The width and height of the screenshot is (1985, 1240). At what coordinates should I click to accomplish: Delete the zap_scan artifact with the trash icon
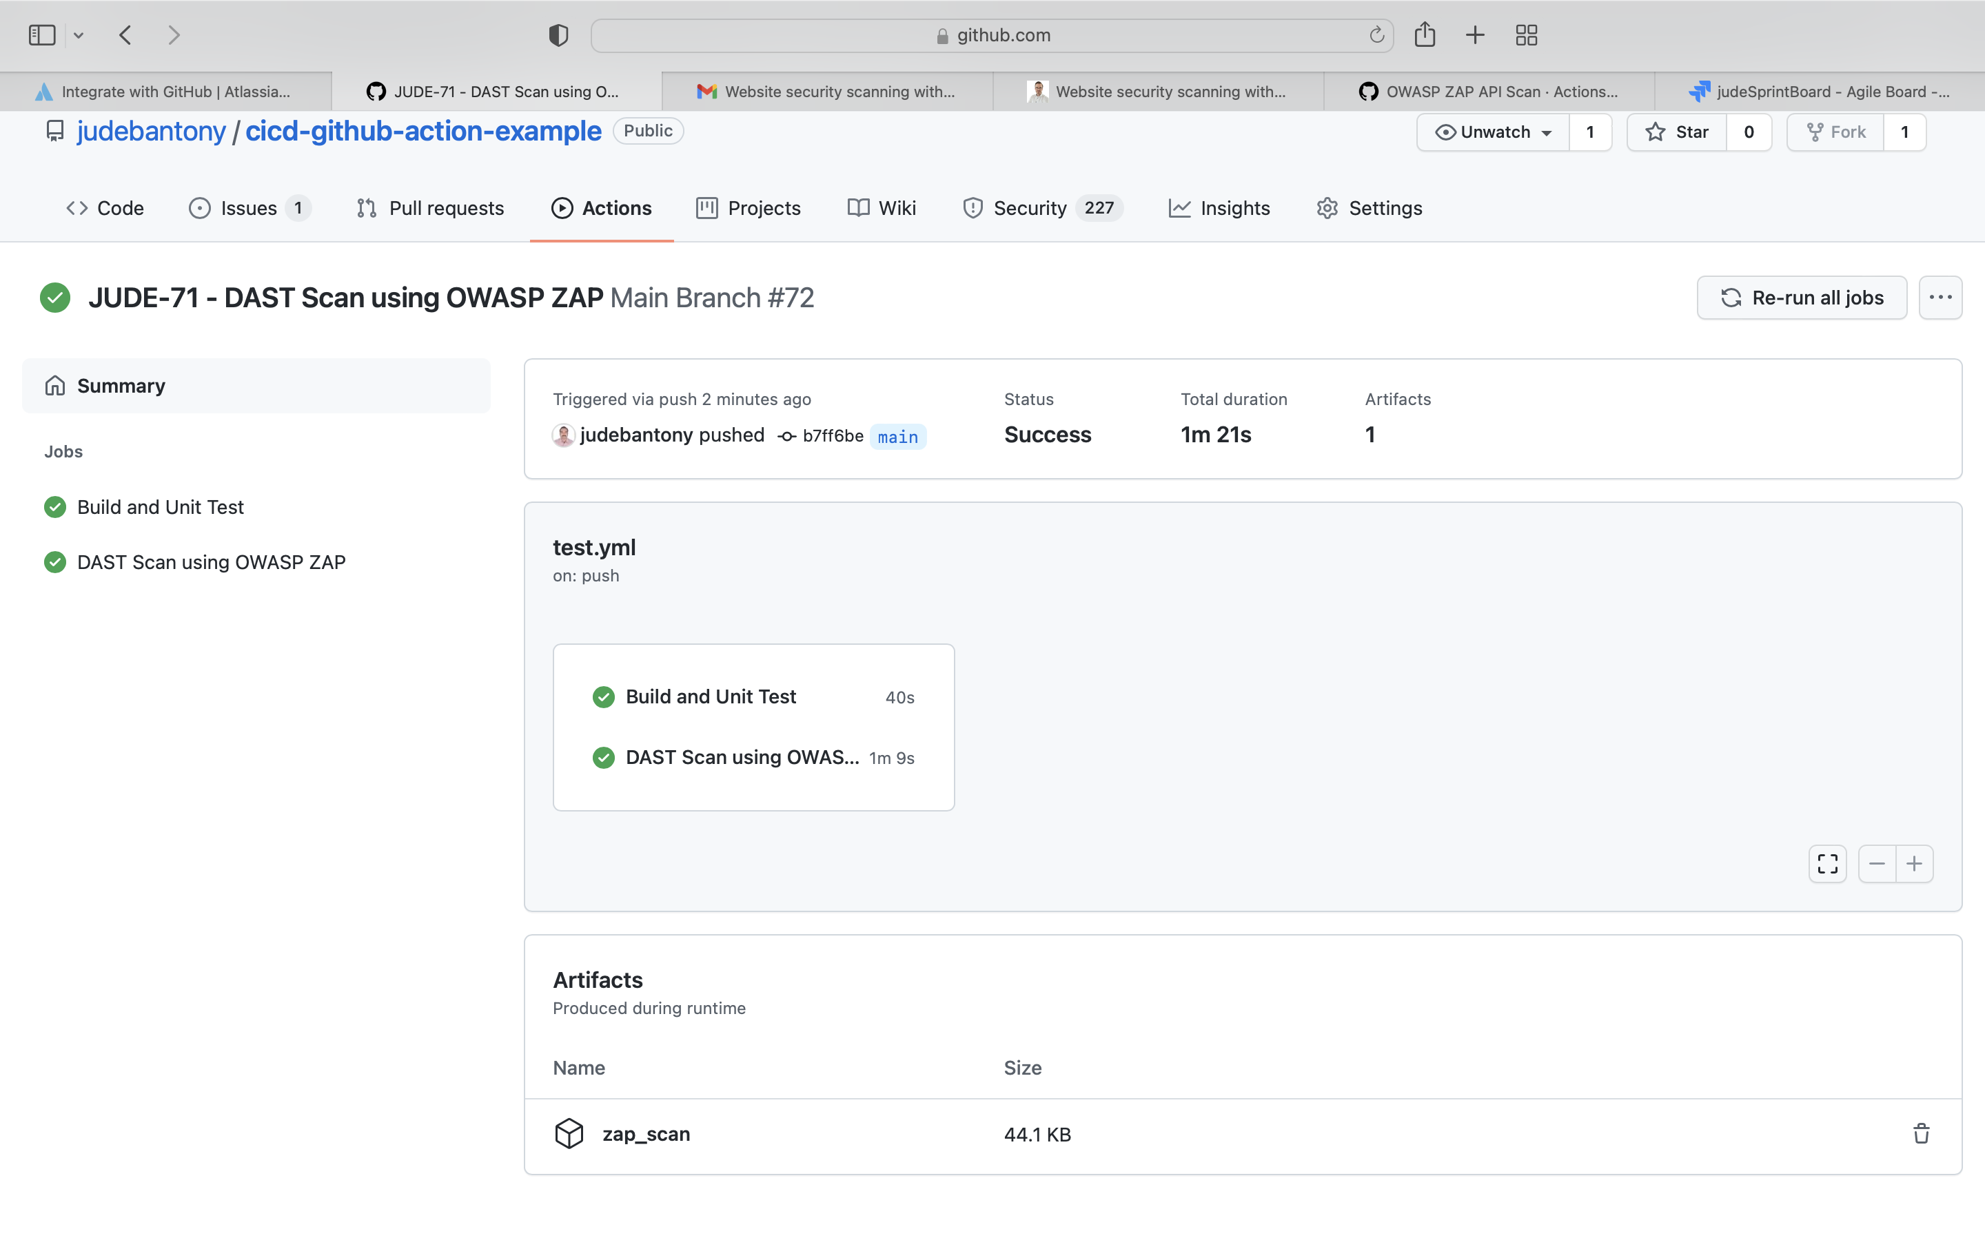(x=1920, y=1133)
